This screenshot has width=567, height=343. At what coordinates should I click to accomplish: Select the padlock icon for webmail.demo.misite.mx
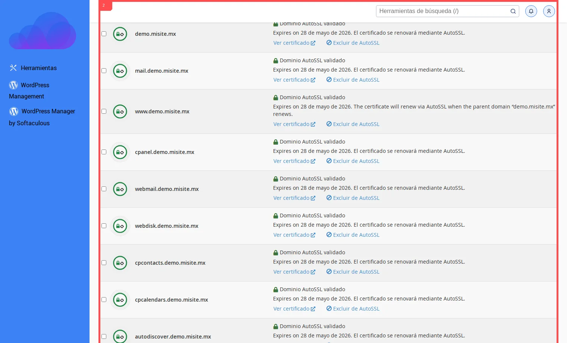(x=120, y=189)
